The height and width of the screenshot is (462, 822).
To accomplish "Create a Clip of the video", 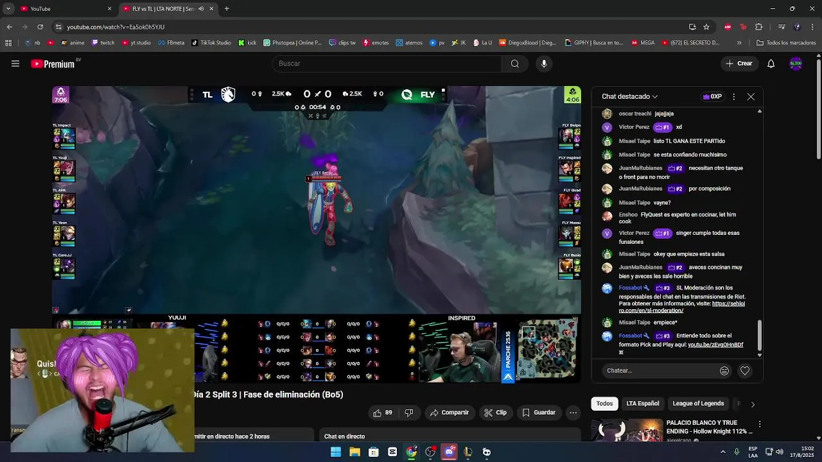I will coord(495,413).
